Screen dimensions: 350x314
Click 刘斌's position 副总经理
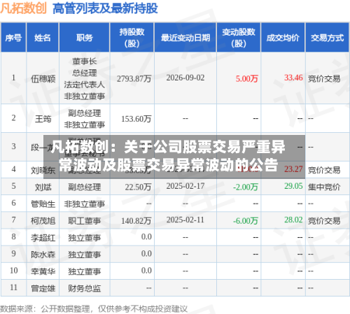(x=85, y=187)
